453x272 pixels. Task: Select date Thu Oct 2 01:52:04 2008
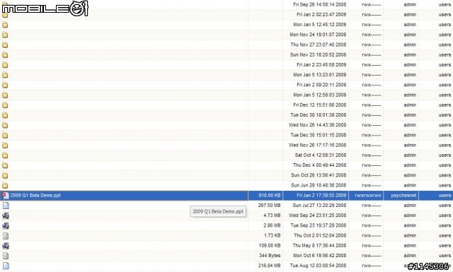320,236
